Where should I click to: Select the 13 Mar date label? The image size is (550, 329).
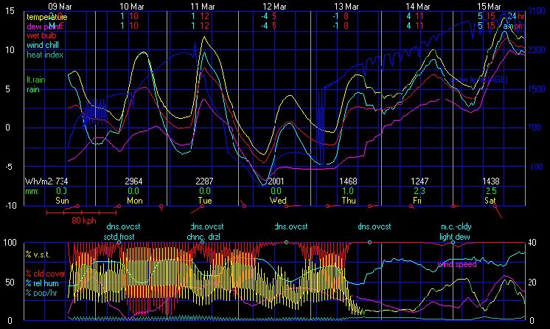tap(347, 7)
